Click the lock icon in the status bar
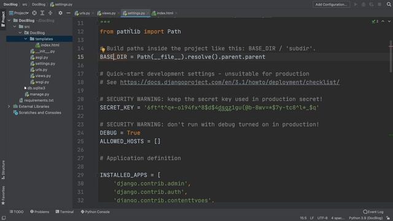 (388, 218)
